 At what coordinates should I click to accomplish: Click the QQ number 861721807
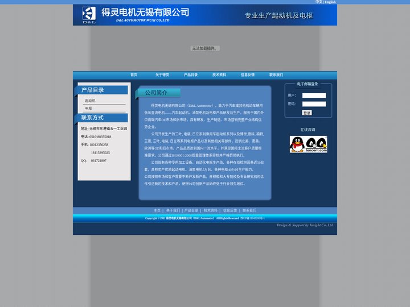tap(99, 161)
